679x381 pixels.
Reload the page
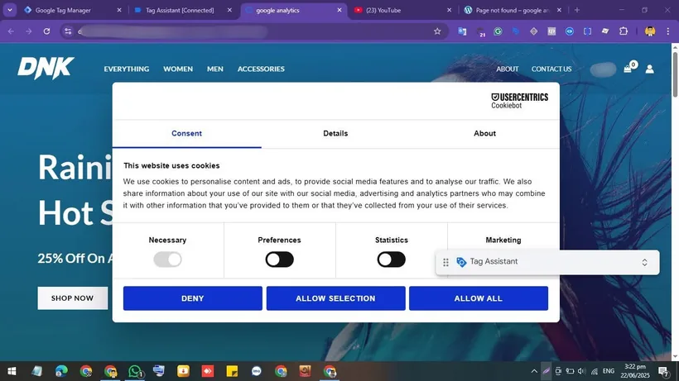[46, 31]
